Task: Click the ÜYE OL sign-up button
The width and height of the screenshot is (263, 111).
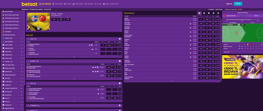Action: [x=238, y=4]
